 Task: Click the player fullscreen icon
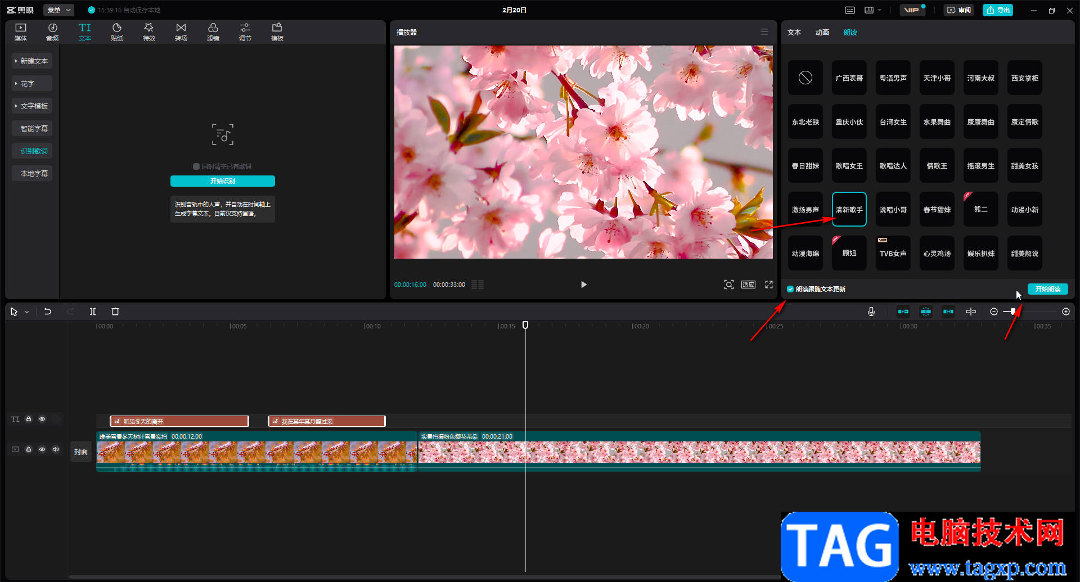(x=769, y=285)
